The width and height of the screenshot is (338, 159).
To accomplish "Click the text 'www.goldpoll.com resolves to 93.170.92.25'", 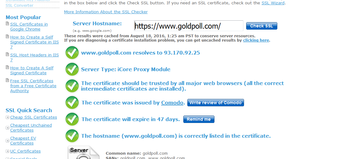I will pos(140,53).
